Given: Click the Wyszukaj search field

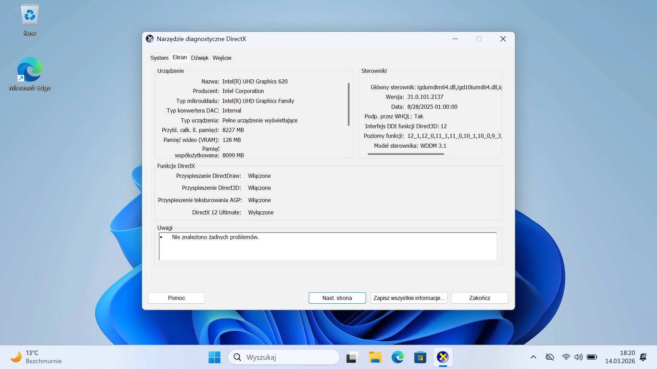Looking at the screenshot, I should pos(284,357).
